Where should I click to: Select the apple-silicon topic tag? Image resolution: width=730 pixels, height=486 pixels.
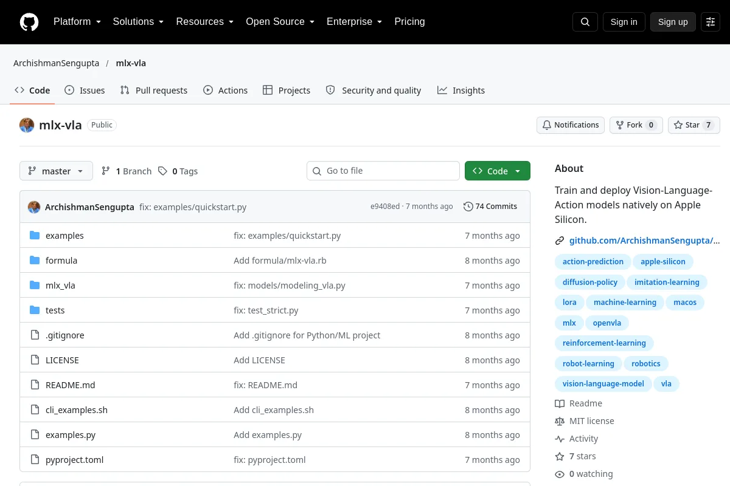pos(662,262)
